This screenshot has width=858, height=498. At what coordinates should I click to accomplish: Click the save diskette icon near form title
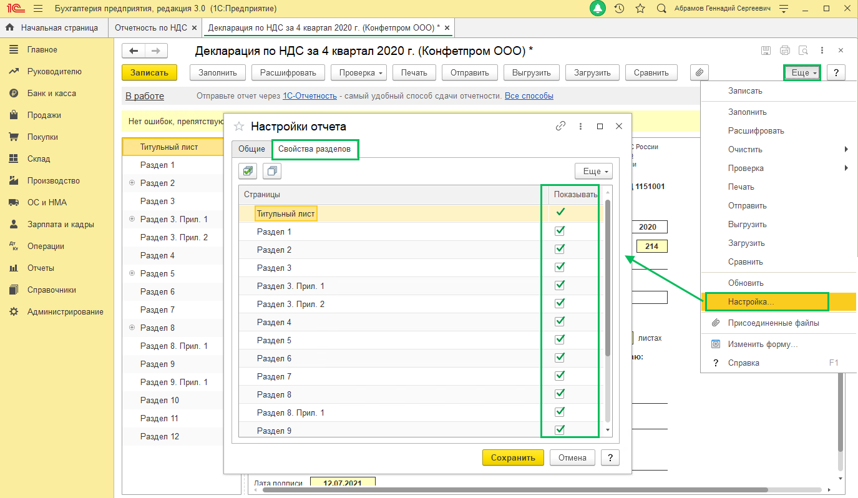(x=766, y=51)
